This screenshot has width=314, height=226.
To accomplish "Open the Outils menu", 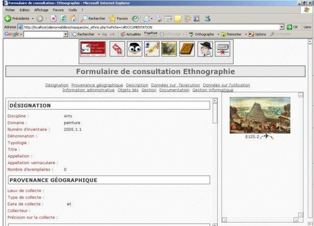I will coord(73,10).
